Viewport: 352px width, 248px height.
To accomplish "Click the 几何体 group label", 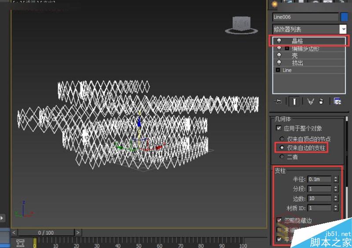I will pyautogui.click(x=282, y=119).
